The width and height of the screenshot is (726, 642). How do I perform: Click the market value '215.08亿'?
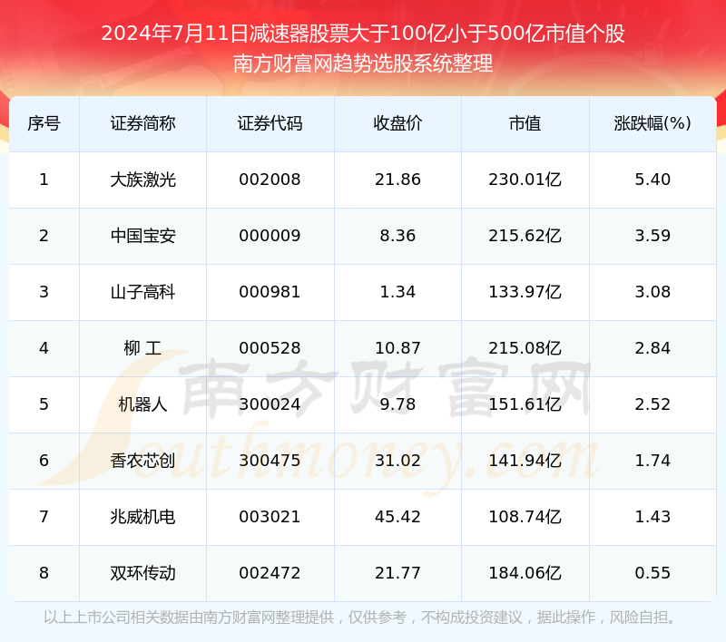[x=525, y=348]
